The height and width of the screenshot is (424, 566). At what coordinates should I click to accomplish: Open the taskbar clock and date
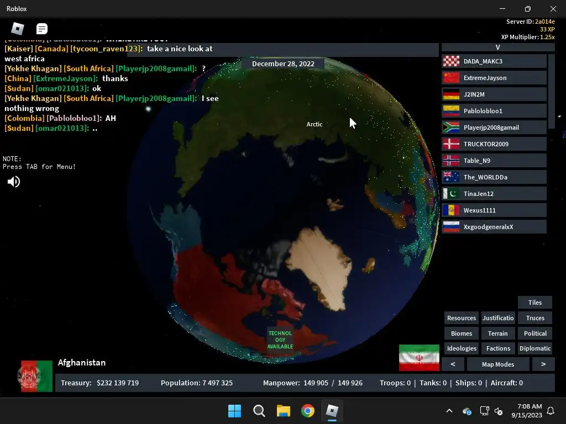(x=527, y=411)
